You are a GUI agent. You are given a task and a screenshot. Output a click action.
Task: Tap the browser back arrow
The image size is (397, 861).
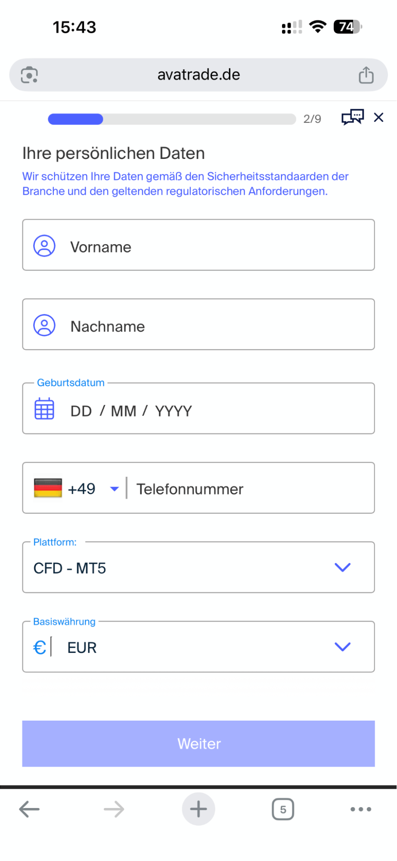pyautogui.click(x=29, y=809)
